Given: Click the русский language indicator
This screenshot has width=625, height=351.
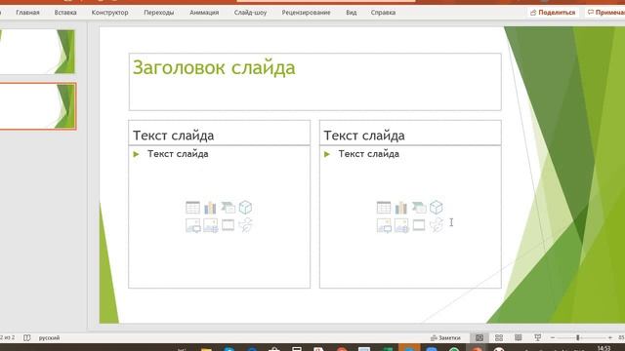Looking at the screenshot, I should point(49,338).
